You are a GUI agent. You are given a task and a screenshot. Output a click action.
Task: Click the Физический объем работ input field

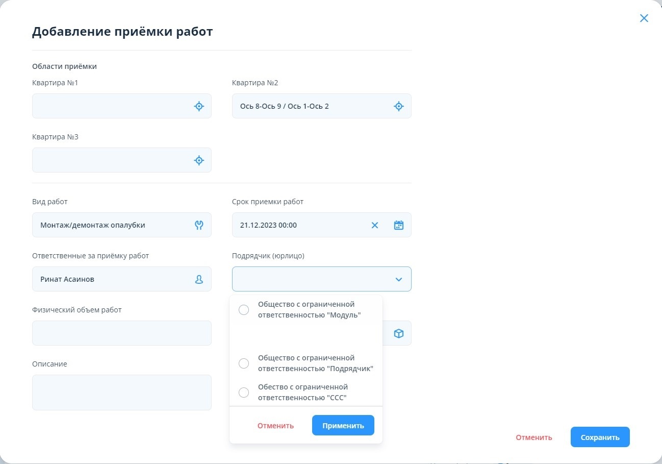tap(121, 333)
